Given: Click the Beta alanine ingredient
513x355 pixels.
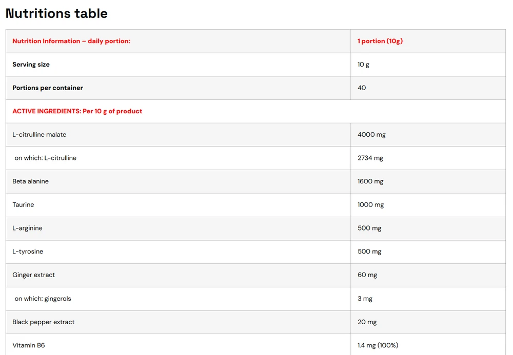Looking at the screenshot, I should (30, 181).
